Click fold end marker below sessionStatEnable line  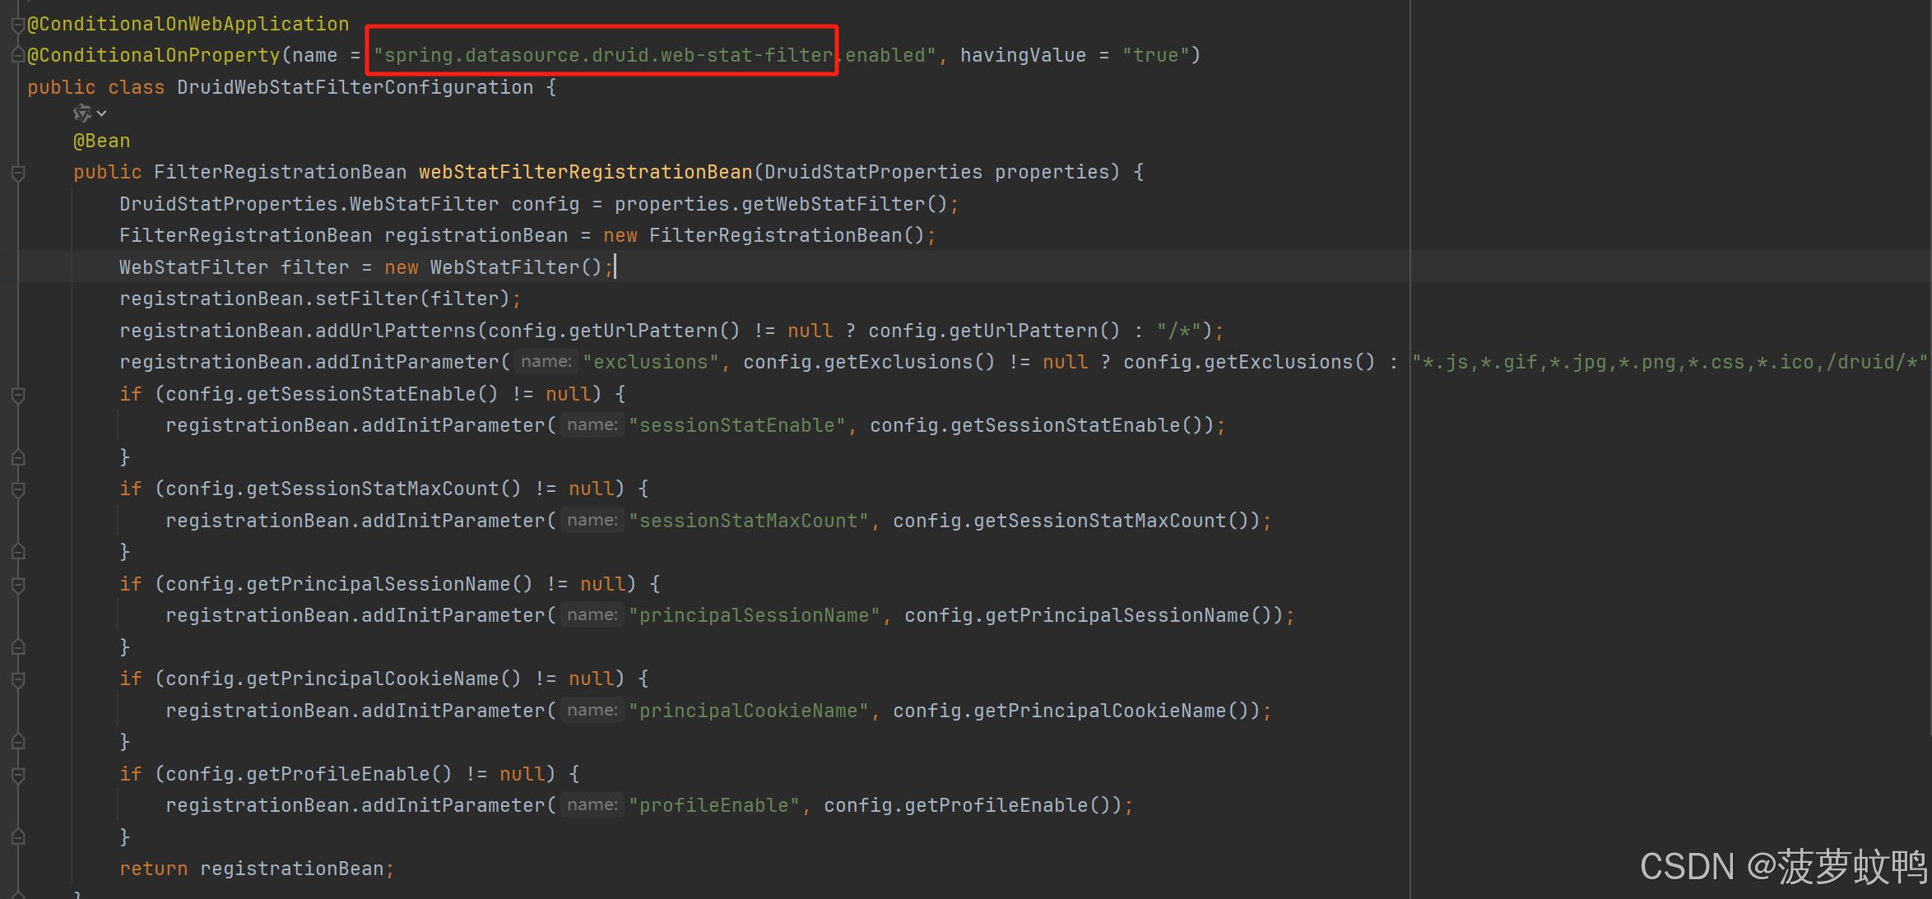(18, 457)
